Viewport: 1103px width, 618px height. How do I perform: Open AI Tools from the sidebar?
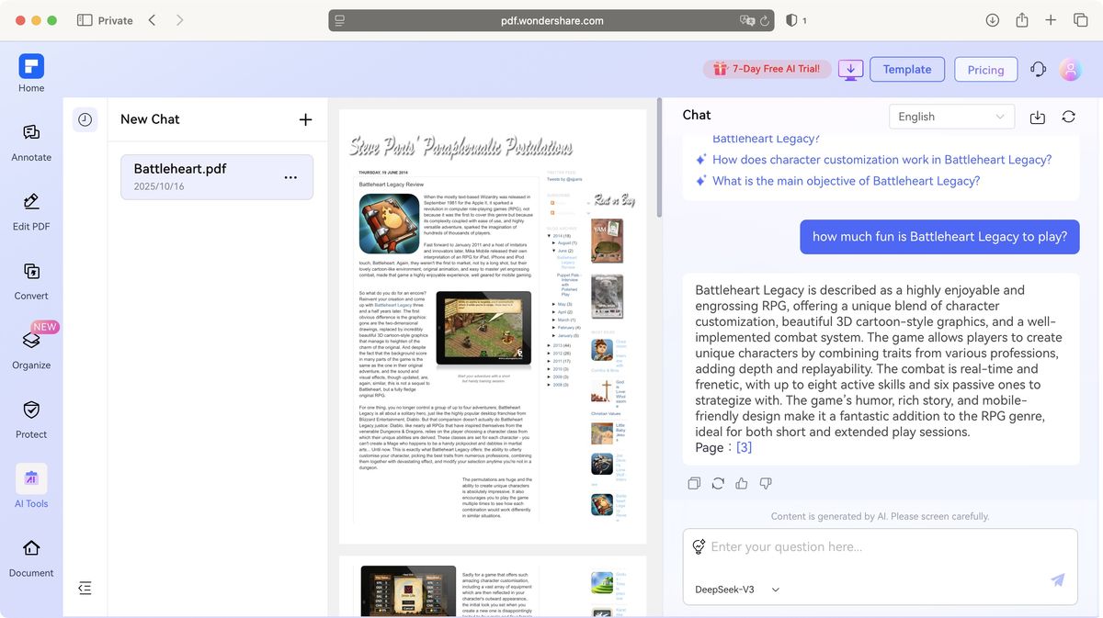[30, 487]
